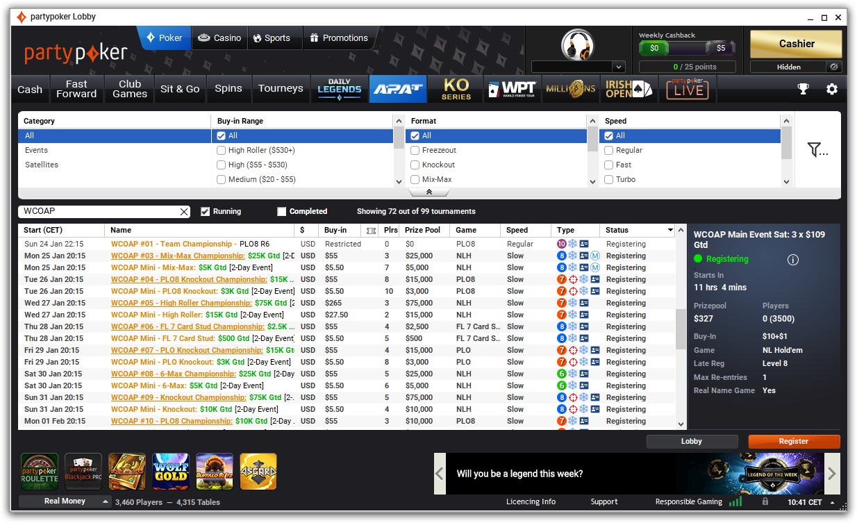Screen dimensions: 857x523
Task: Collapse the filter panel chevron
Action: point(428,192)
